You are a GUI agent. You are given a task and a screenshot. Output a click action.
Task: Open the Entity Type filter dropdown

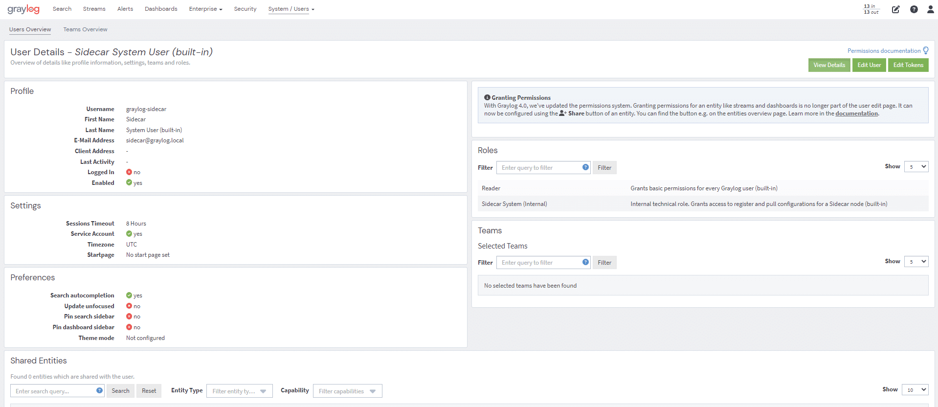[x=239, y=391]
